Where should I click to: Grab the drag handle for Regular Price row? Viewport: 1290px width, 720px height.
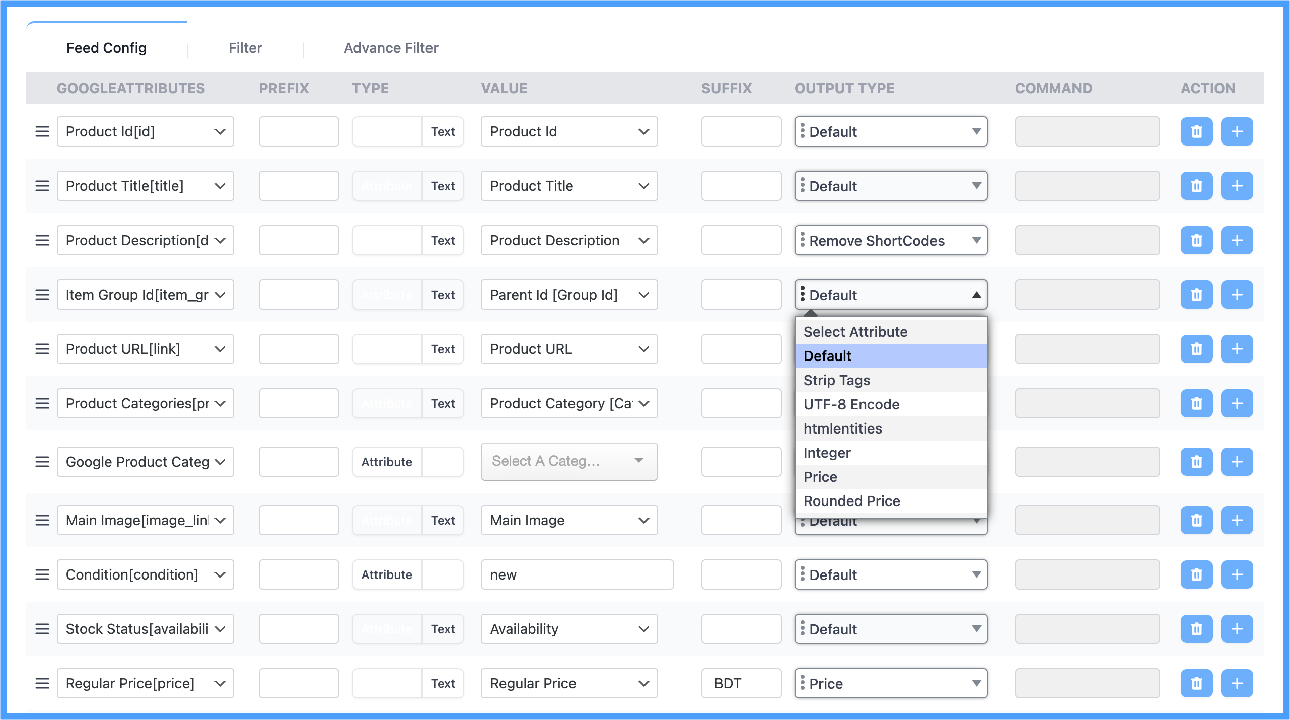click(42, 683)
